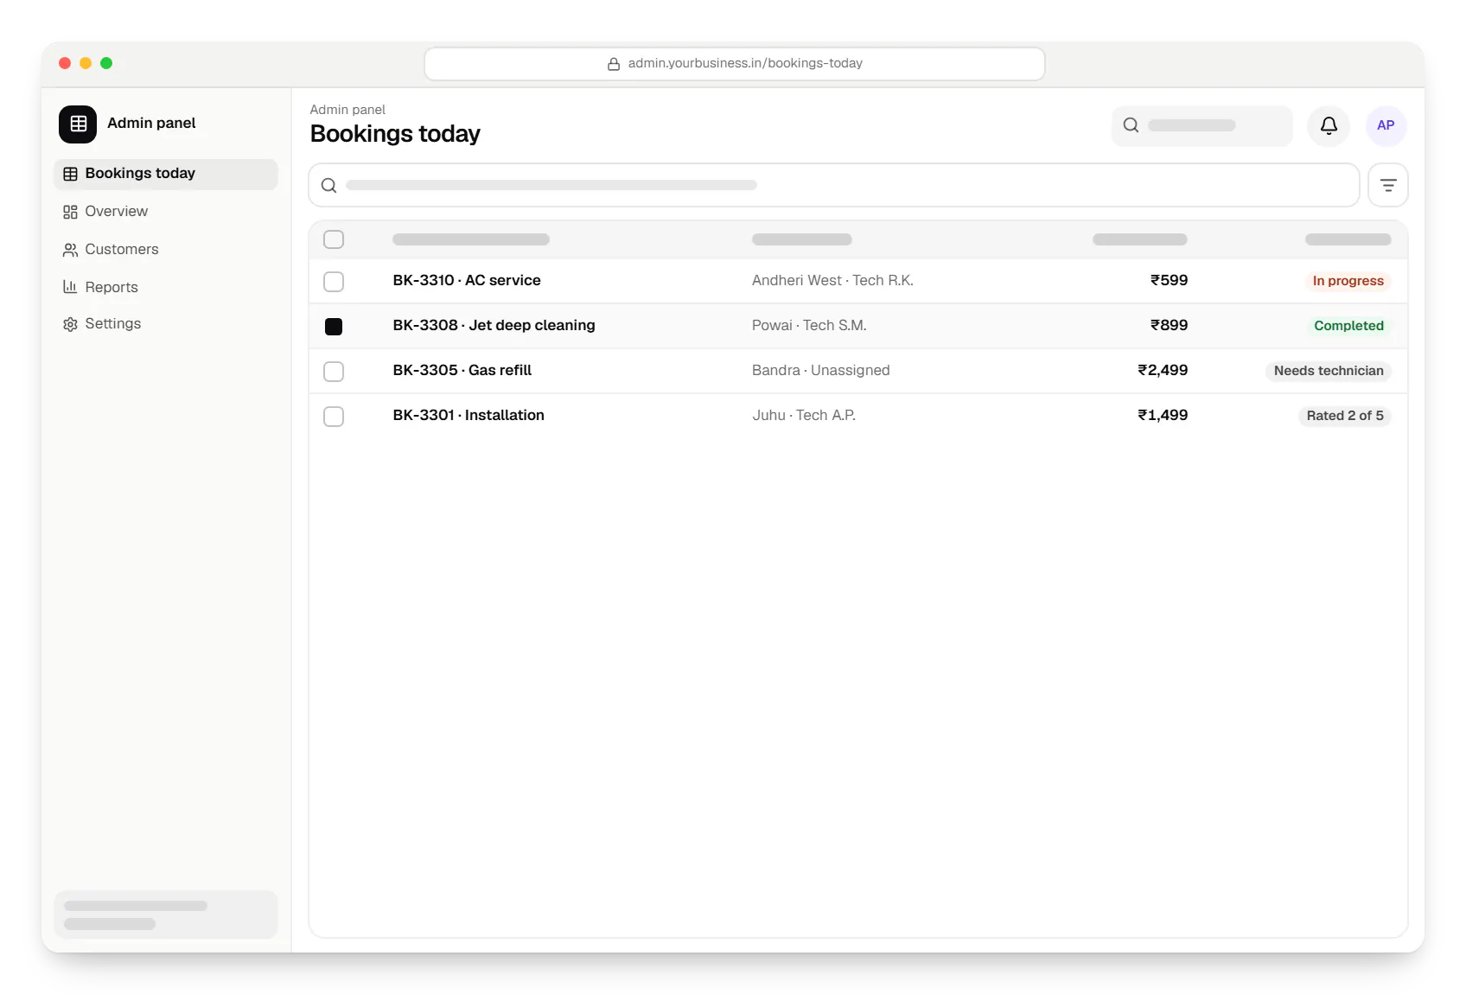Screen dimensions: 1466x994
Task: Click Bandra · Unassigned cell
Action: 820,371
